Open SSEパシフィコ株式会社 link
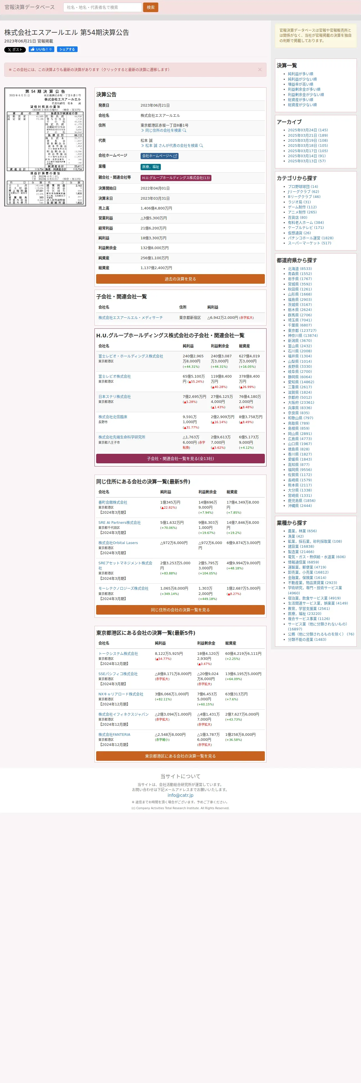Image resolution: width=361 pixels, height=1083 pixels. (118, 674)
